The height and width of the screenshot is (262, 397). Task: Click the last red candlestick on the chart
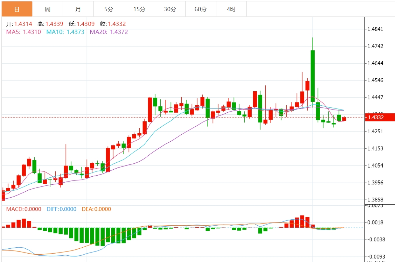(344, 119)
